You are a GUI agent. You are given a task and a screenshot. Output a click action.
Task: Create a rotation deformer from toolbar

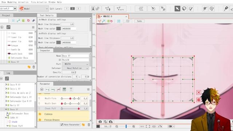coord(153,9)
